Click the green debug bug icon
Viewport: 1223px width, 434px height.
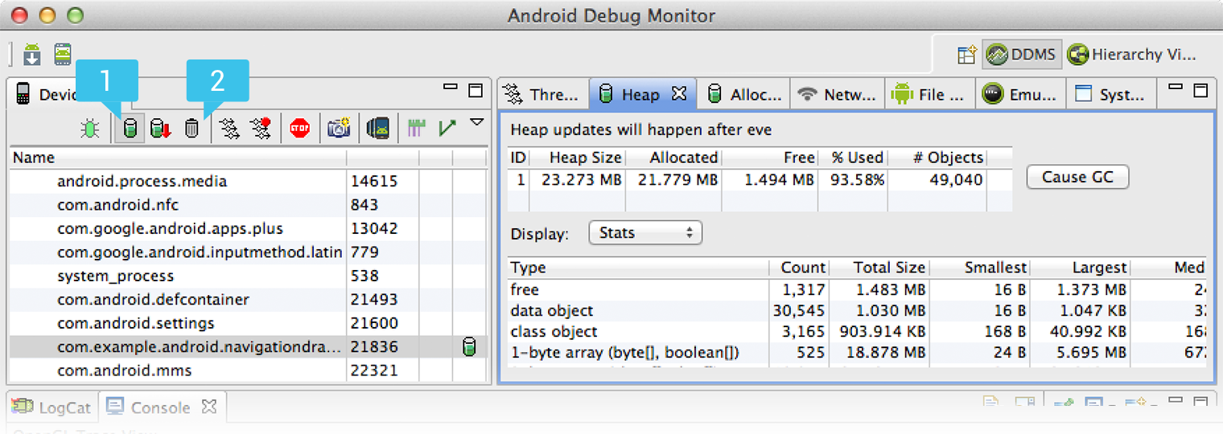90,129
